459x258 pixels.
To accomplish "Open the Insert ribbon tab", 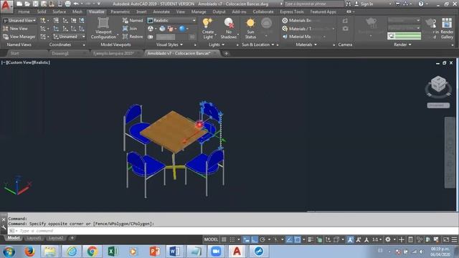I will pos(141,11).
